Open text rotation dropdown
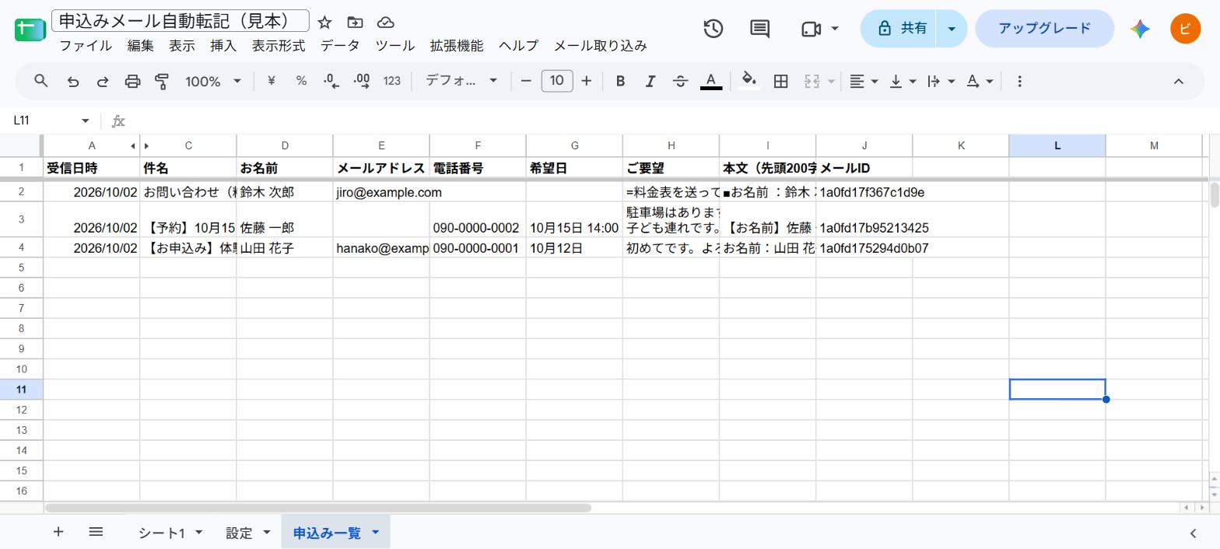Image resolution: width=1220 pixels, height=549 pixels. [979, 81]
